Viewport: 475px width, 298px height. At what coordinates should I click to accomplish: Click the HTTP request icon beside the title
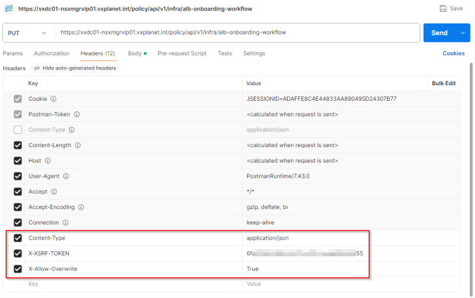tap(8, 8)
